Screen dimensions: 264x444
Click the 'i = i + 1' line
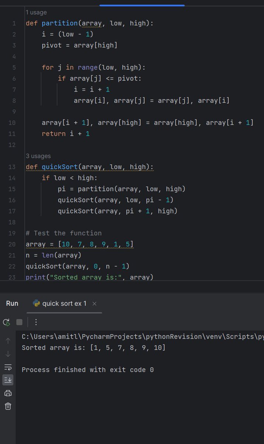tap(92, 90)
